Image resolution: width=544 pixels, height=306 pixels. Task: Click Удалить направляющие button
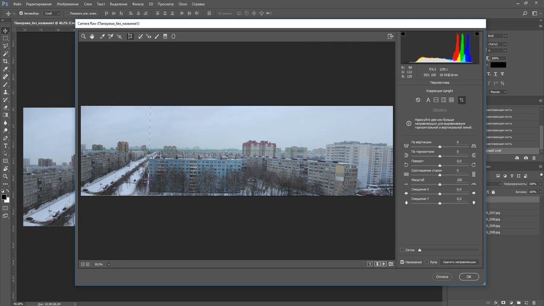[459, 262]
